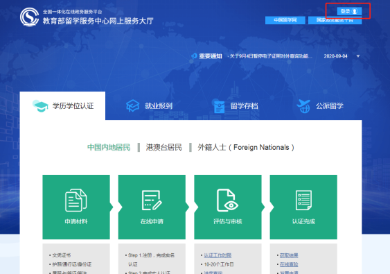Switch to the 留学存档 tab
The image size is (390, 274).
(236, 106)
